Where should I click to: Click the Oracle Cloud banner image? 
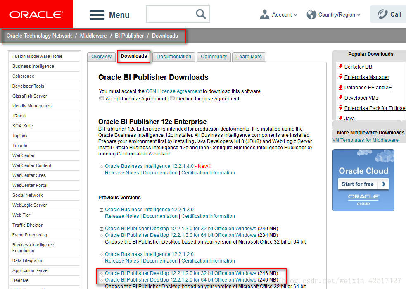[363, 180]
